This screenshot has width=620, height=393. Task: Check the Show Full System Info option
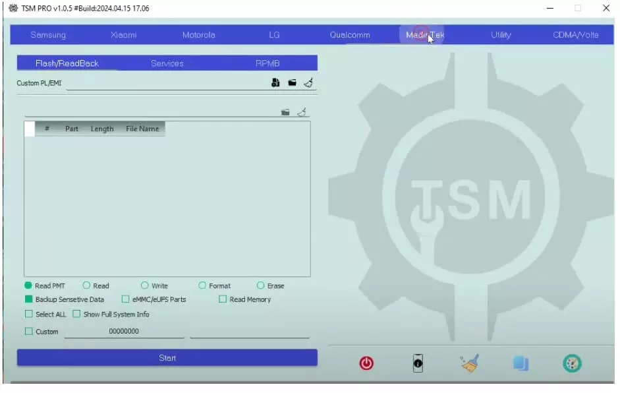tap(76, 315)
